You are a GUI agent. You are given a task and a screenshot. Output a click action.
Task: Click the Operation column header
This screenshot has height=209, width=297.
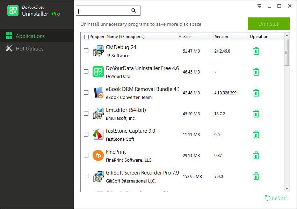click(266, 37)
